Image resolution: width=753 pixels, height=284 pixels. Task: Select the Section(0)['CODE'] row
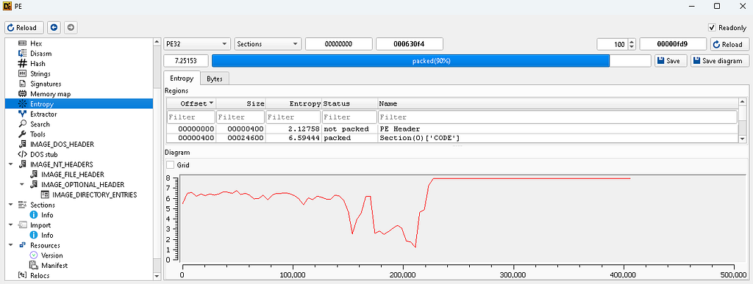tap(452, 138)
